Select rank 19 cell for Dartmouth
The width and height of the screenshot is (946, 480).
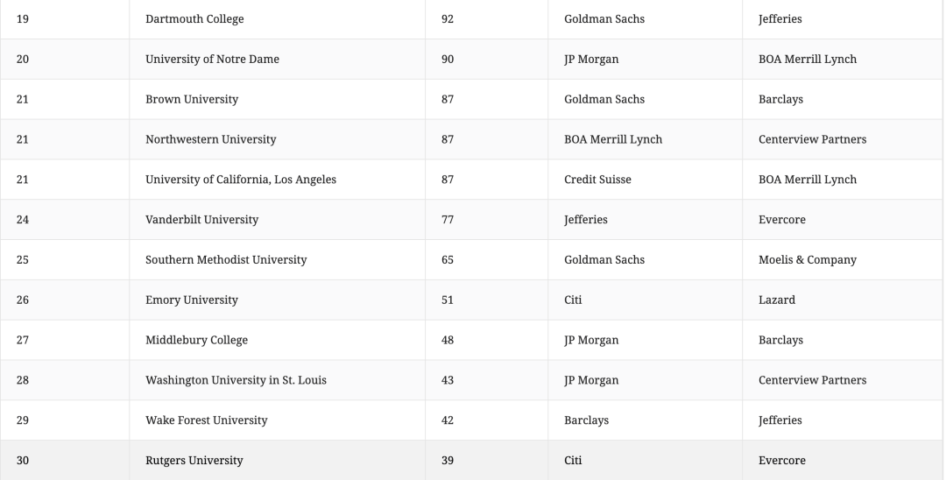65,19
